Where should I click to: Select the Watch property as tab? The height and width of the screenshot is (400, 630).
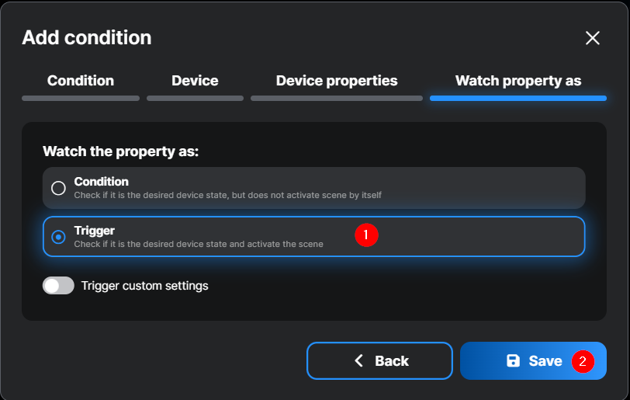pyautogui.click(x=518, y=81)
